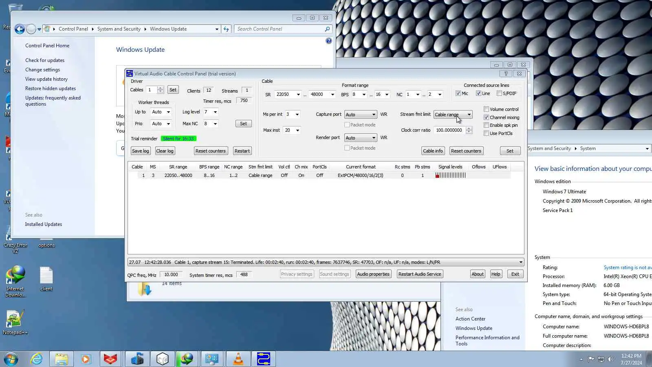Open Audio properties

click(x=373, y=274)
